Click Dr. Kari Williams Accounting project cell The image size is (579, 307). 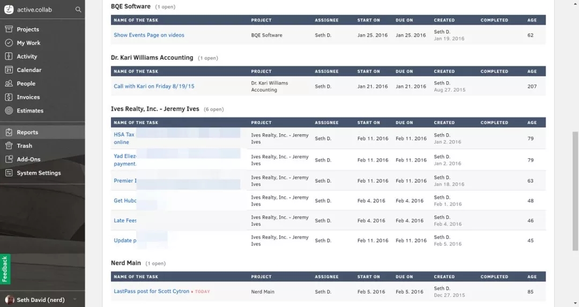coord(270,86)
